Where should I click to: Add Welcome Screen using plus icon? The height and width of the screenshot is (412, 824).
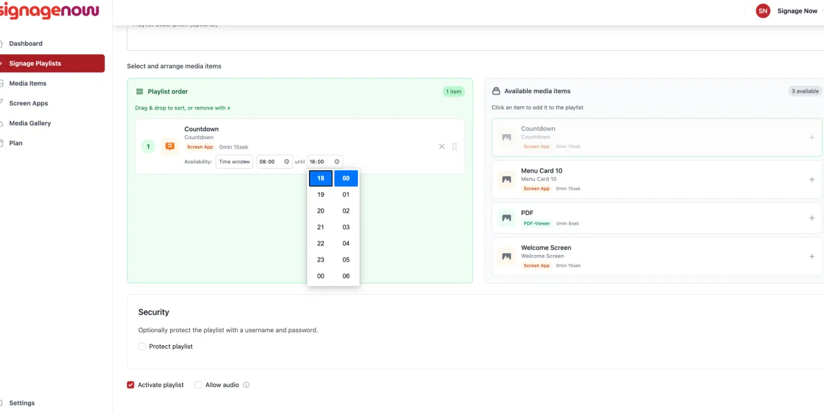[x=812, y=257]
